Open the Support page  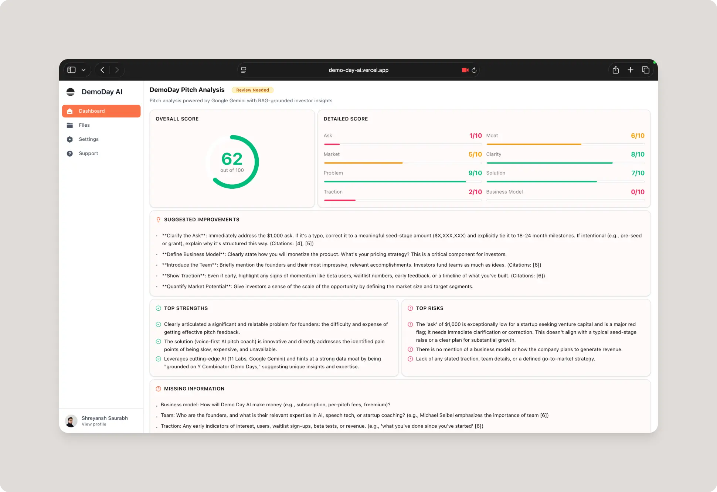(x=88, y=153)
